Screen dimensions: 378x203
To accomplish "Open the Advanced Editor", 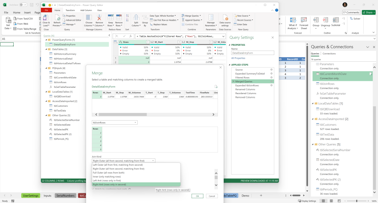I will pyautogui.click(x=72, y=20).
